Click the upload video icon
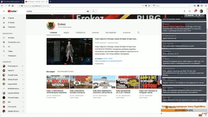The height and width of the screenshot is (117, 208). coord(184,11)
